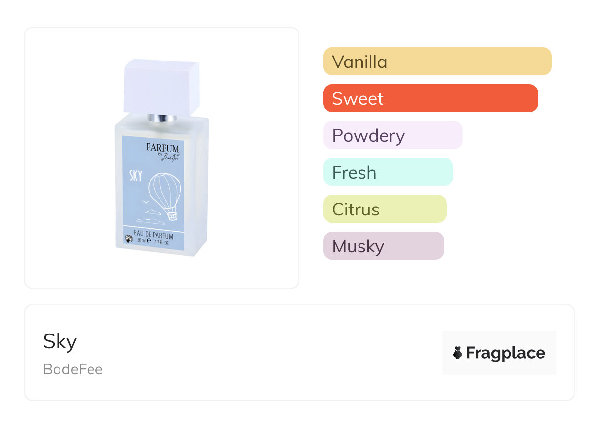The image size is (599, 425).
Task: Click the SKY text on bottle label
Action: pos(136,176)
